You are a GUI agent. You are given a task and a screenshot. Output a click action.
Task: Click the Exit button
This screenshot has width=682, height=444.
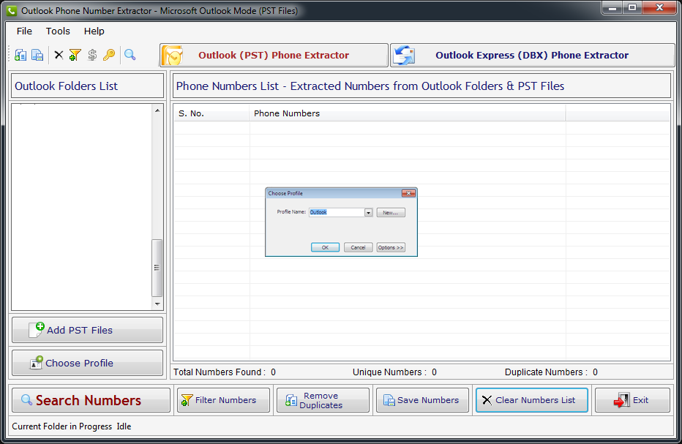(x=632, y=400)
